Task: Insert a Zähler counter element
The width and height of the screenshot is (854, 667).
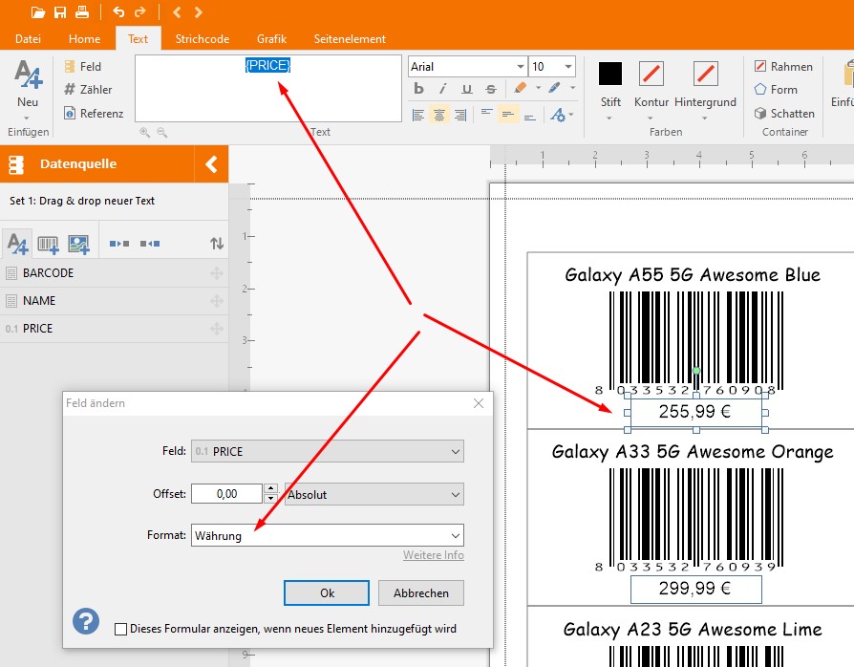Action: [89, 90]
